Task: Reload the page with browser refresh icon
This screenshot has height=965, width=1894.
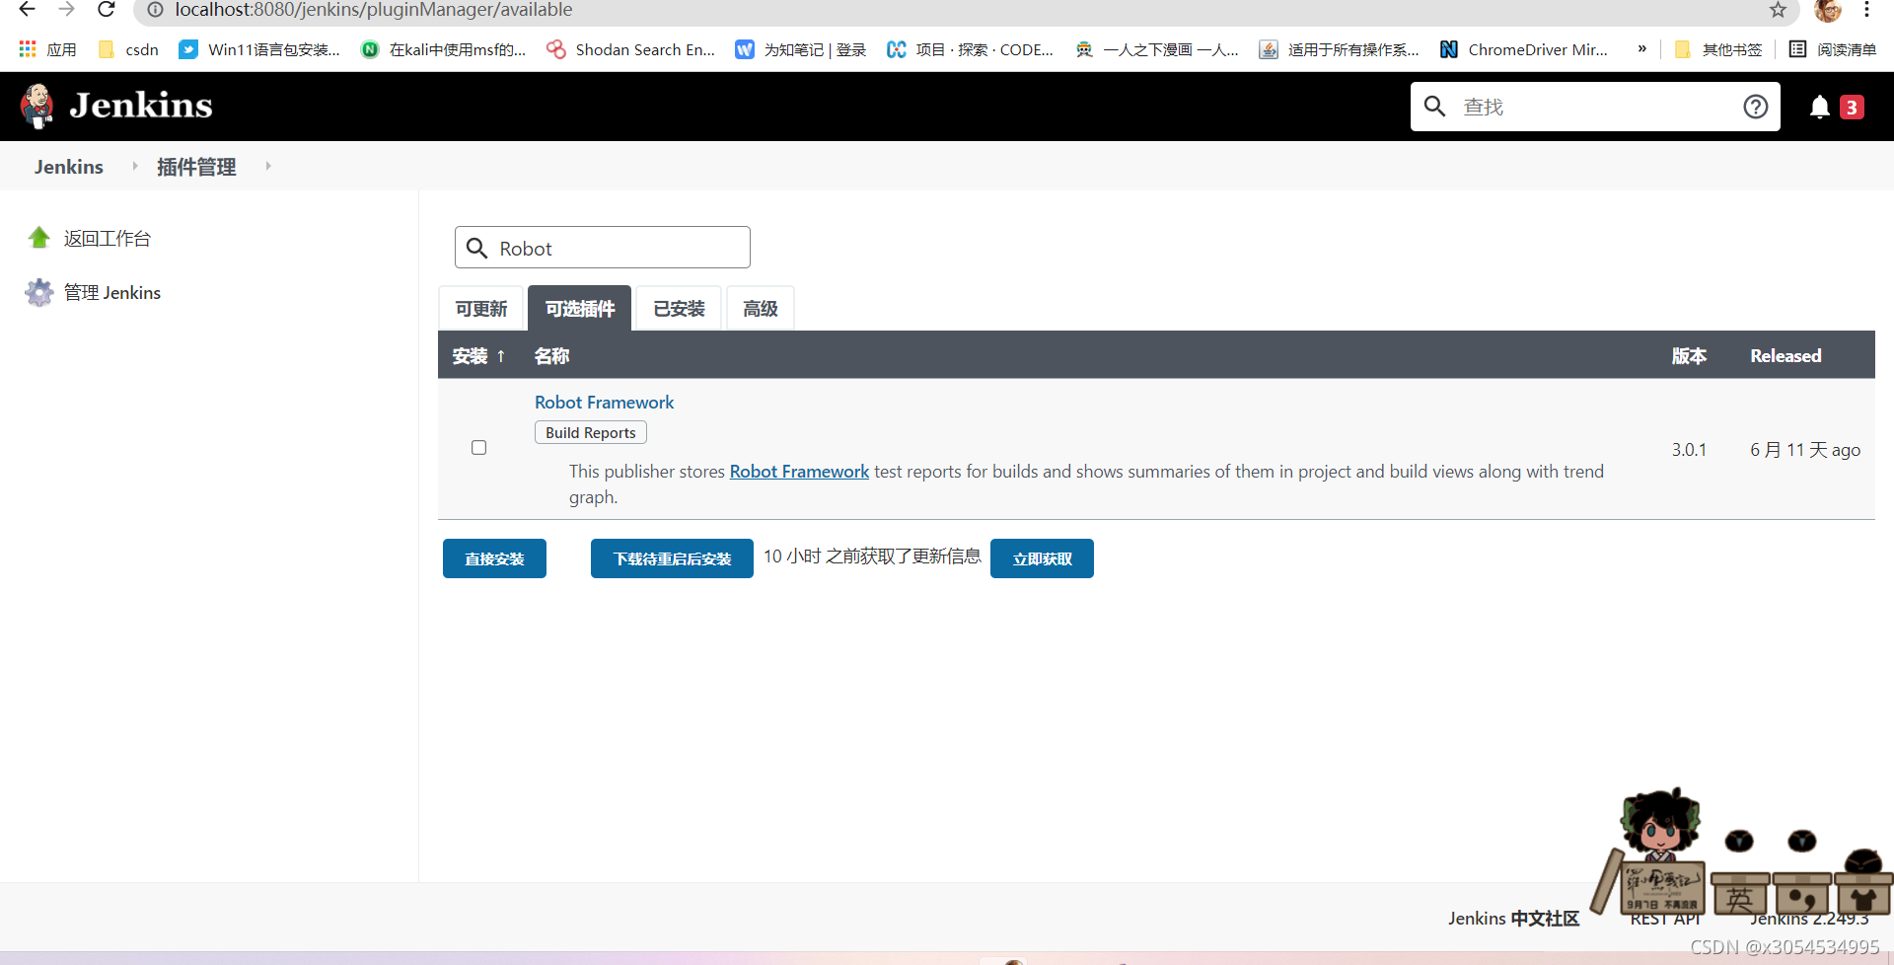Action: click(107, 10)
